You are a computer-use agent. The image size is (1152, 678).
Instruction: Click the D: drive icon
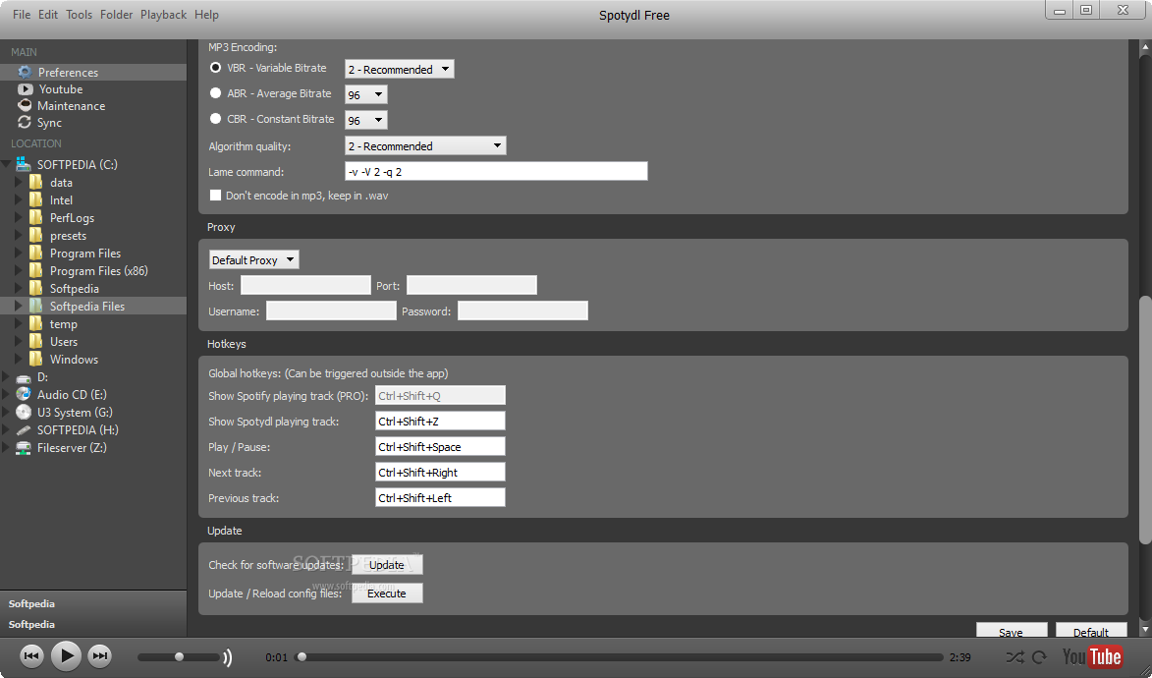point(24,378)
